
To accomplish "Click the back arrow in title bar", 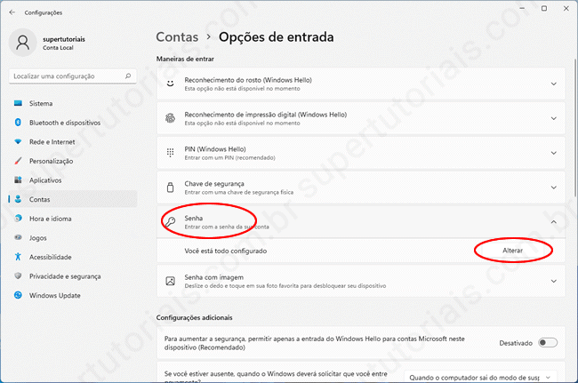I will [11, 12].
